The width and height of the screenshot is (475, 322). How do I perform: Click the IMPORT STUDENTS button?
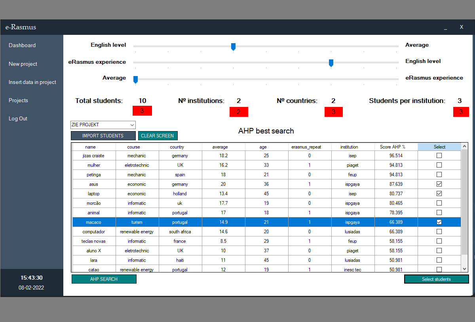click(x=103, y=136)
